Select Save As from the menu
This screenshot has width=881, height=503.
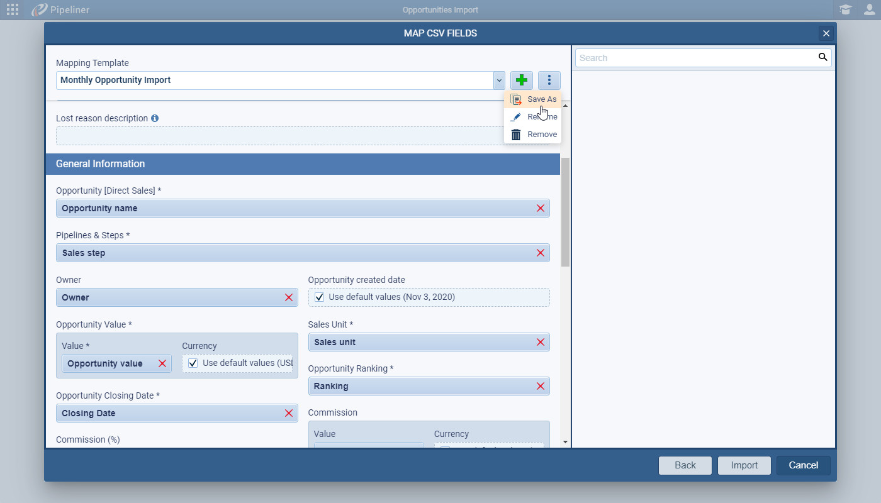541,99
